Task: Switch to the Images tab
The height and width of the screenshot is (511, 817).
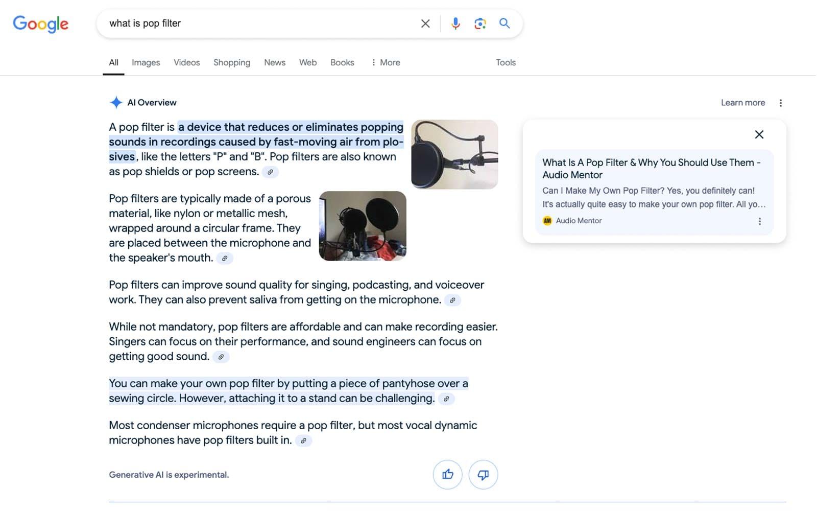Action: click(x=146, y=62)
